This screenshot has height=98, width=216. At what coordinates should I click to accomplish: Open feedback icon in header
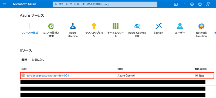point(208,4)
